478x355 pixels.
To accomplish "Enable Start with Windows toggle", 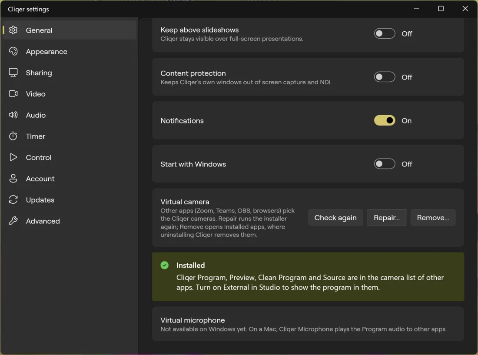I will (x=385, y=164).
